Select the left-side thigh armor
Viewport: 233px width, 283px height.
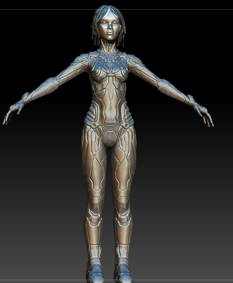[x=93, y=159]
